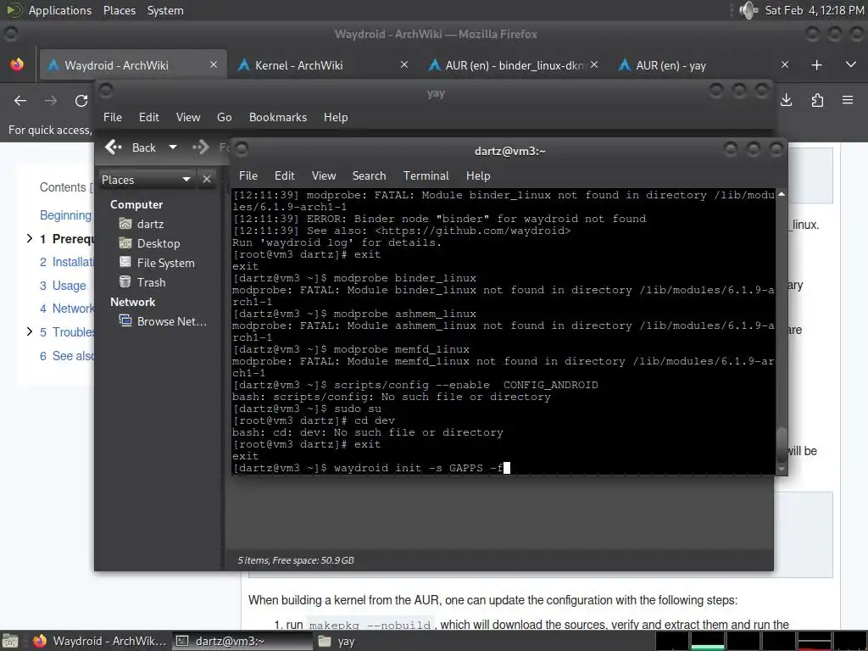Close the AUR yay tab
The width and height of the screenshot is (868, 651).
pyautogui.click(x=785, y=64)
